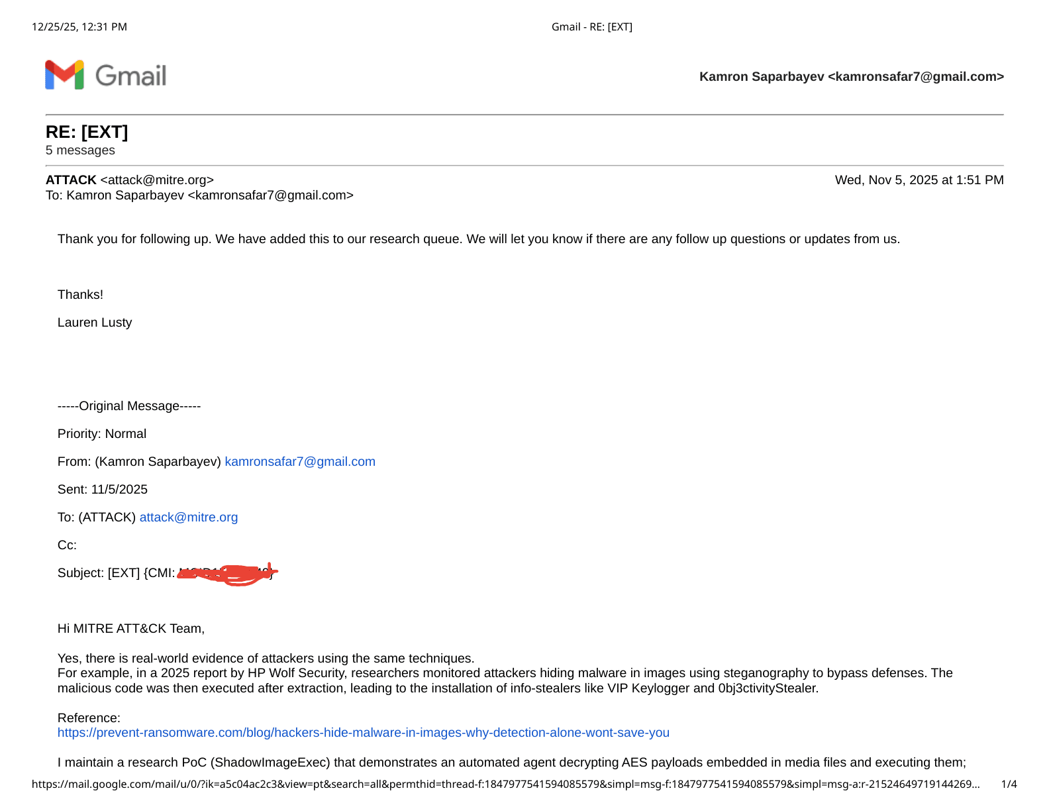Image resolution: width=1049 pixels, height=811 pixels.
Task: Click the "For example, in a 2025 report" sentence
Action: click(x=505, y=680)
